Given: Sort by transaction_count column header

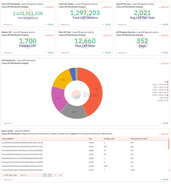Looking at the screenshot, I should click(x=139, y=139).
